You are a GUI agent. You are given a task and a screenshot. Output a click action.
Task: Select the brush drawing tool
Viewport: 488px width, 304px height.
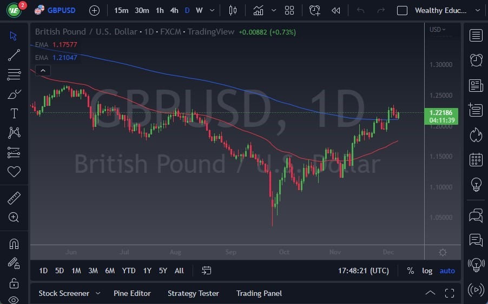(x=14, y=94)
